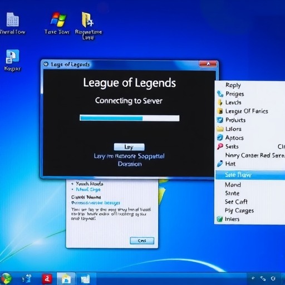Choose the highlighted 'Sete Flave' menu item
The width and height of the screenshot is (285, 285).
point(250,175)
